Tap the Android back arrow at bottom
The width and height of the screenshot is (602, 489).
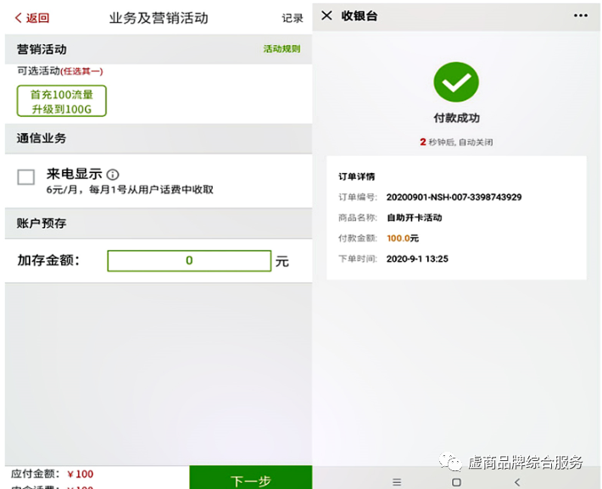click(x=517, y=481)
